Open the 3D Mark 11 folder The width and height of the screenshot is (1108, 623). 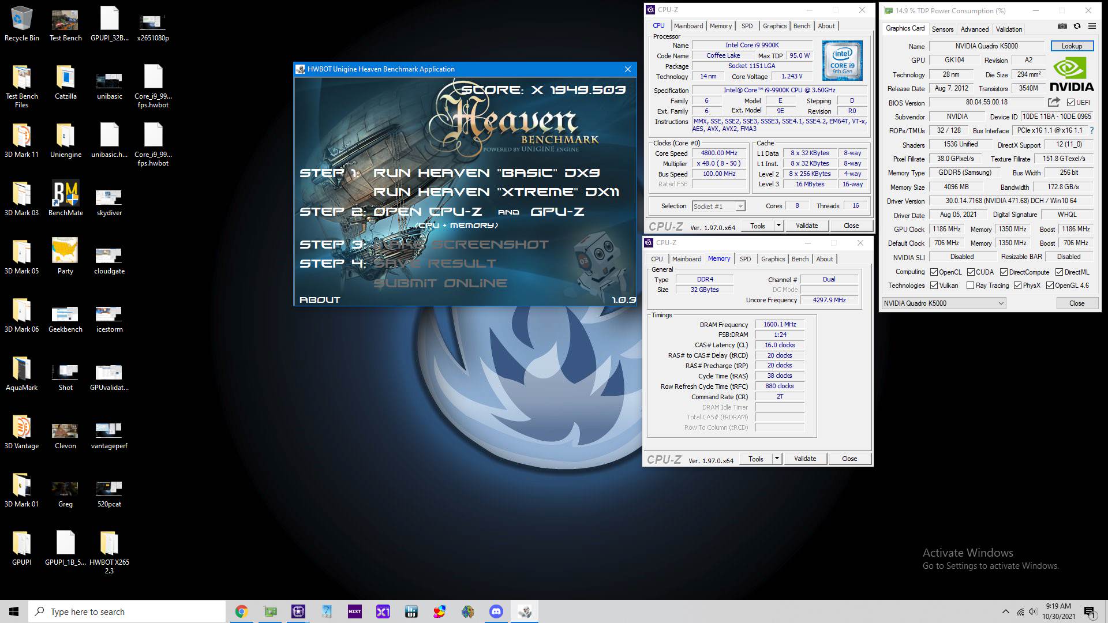coord(21,141)
